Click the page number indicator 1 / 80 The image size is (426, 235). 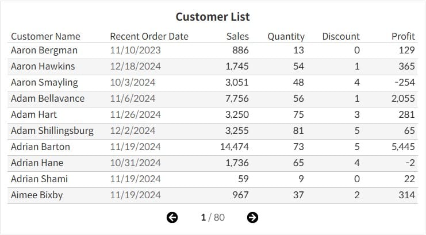pos(213,217)
